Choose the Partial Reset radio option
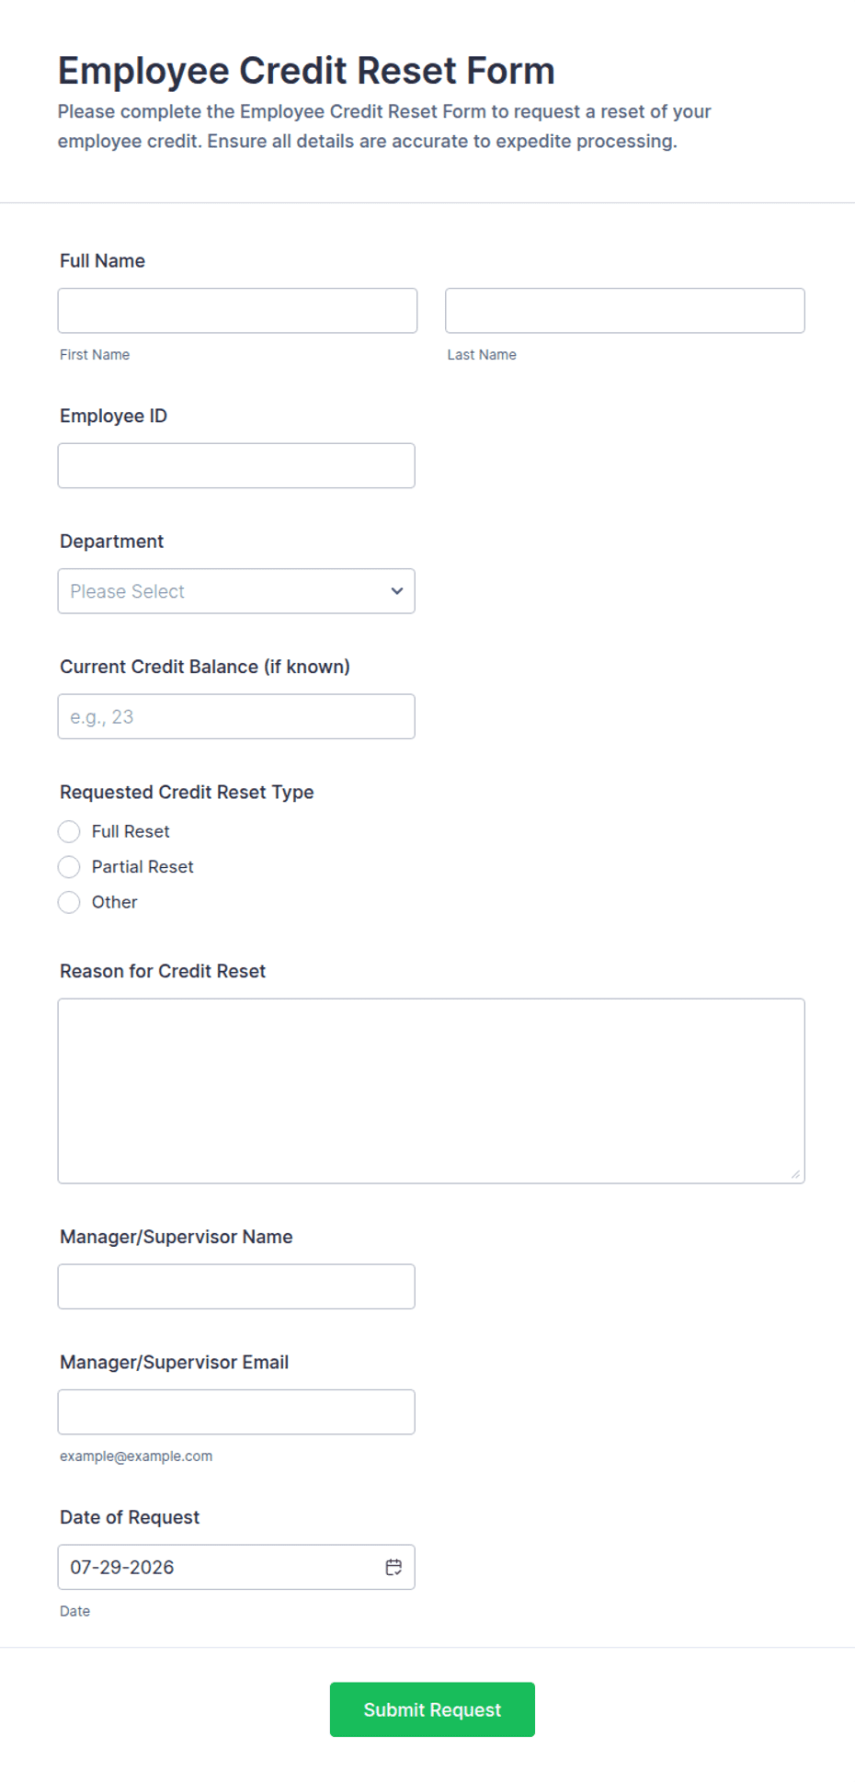855x1782 pixels. [x=69, y=867]
